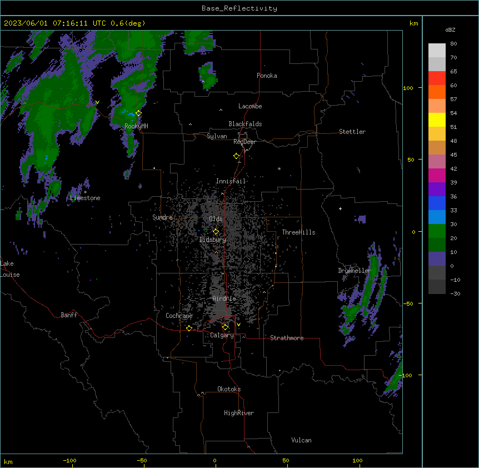479x468 pixels.
Task: Select the yellow diamond marker south of RedDeer
Action: coord(236,156)
